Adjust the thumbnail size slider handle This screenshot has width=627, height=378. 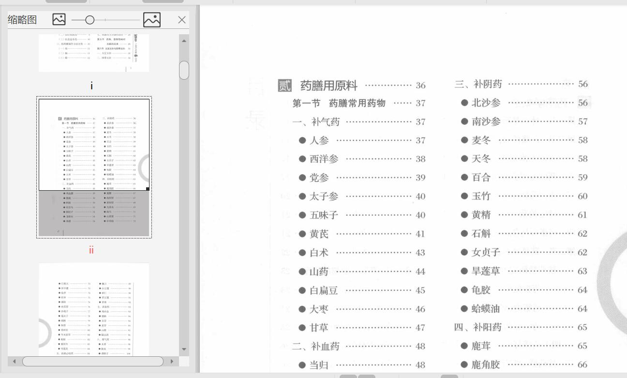[90, 20]
